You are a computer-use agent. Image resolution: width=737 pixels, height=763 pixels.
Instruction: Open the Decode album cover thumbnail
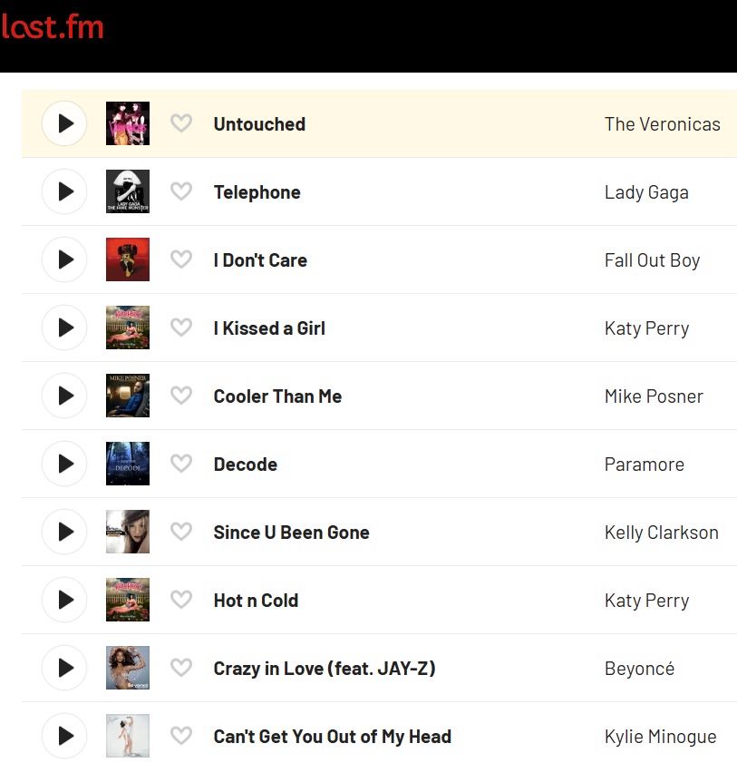[128, 464]
